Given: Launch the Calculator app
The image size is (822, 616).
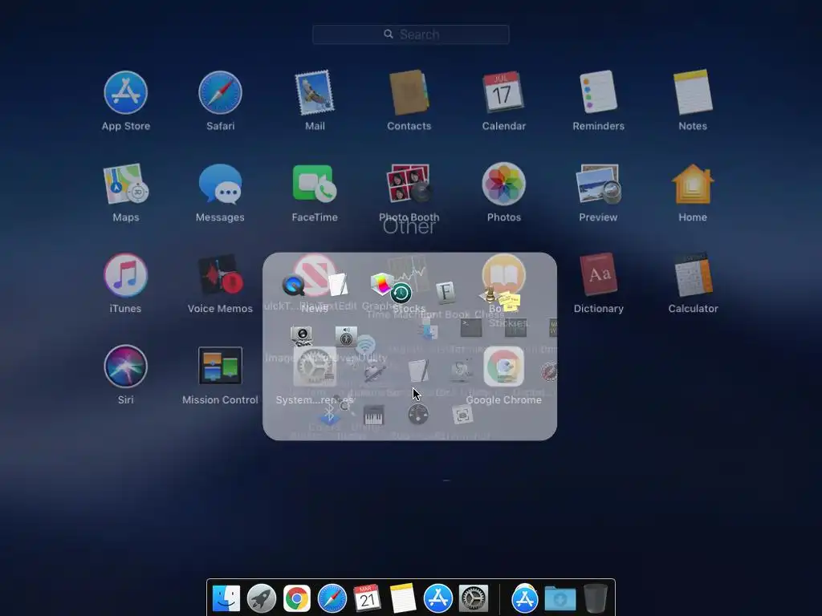Looking at the screenshot, I should tap(693, 275).
